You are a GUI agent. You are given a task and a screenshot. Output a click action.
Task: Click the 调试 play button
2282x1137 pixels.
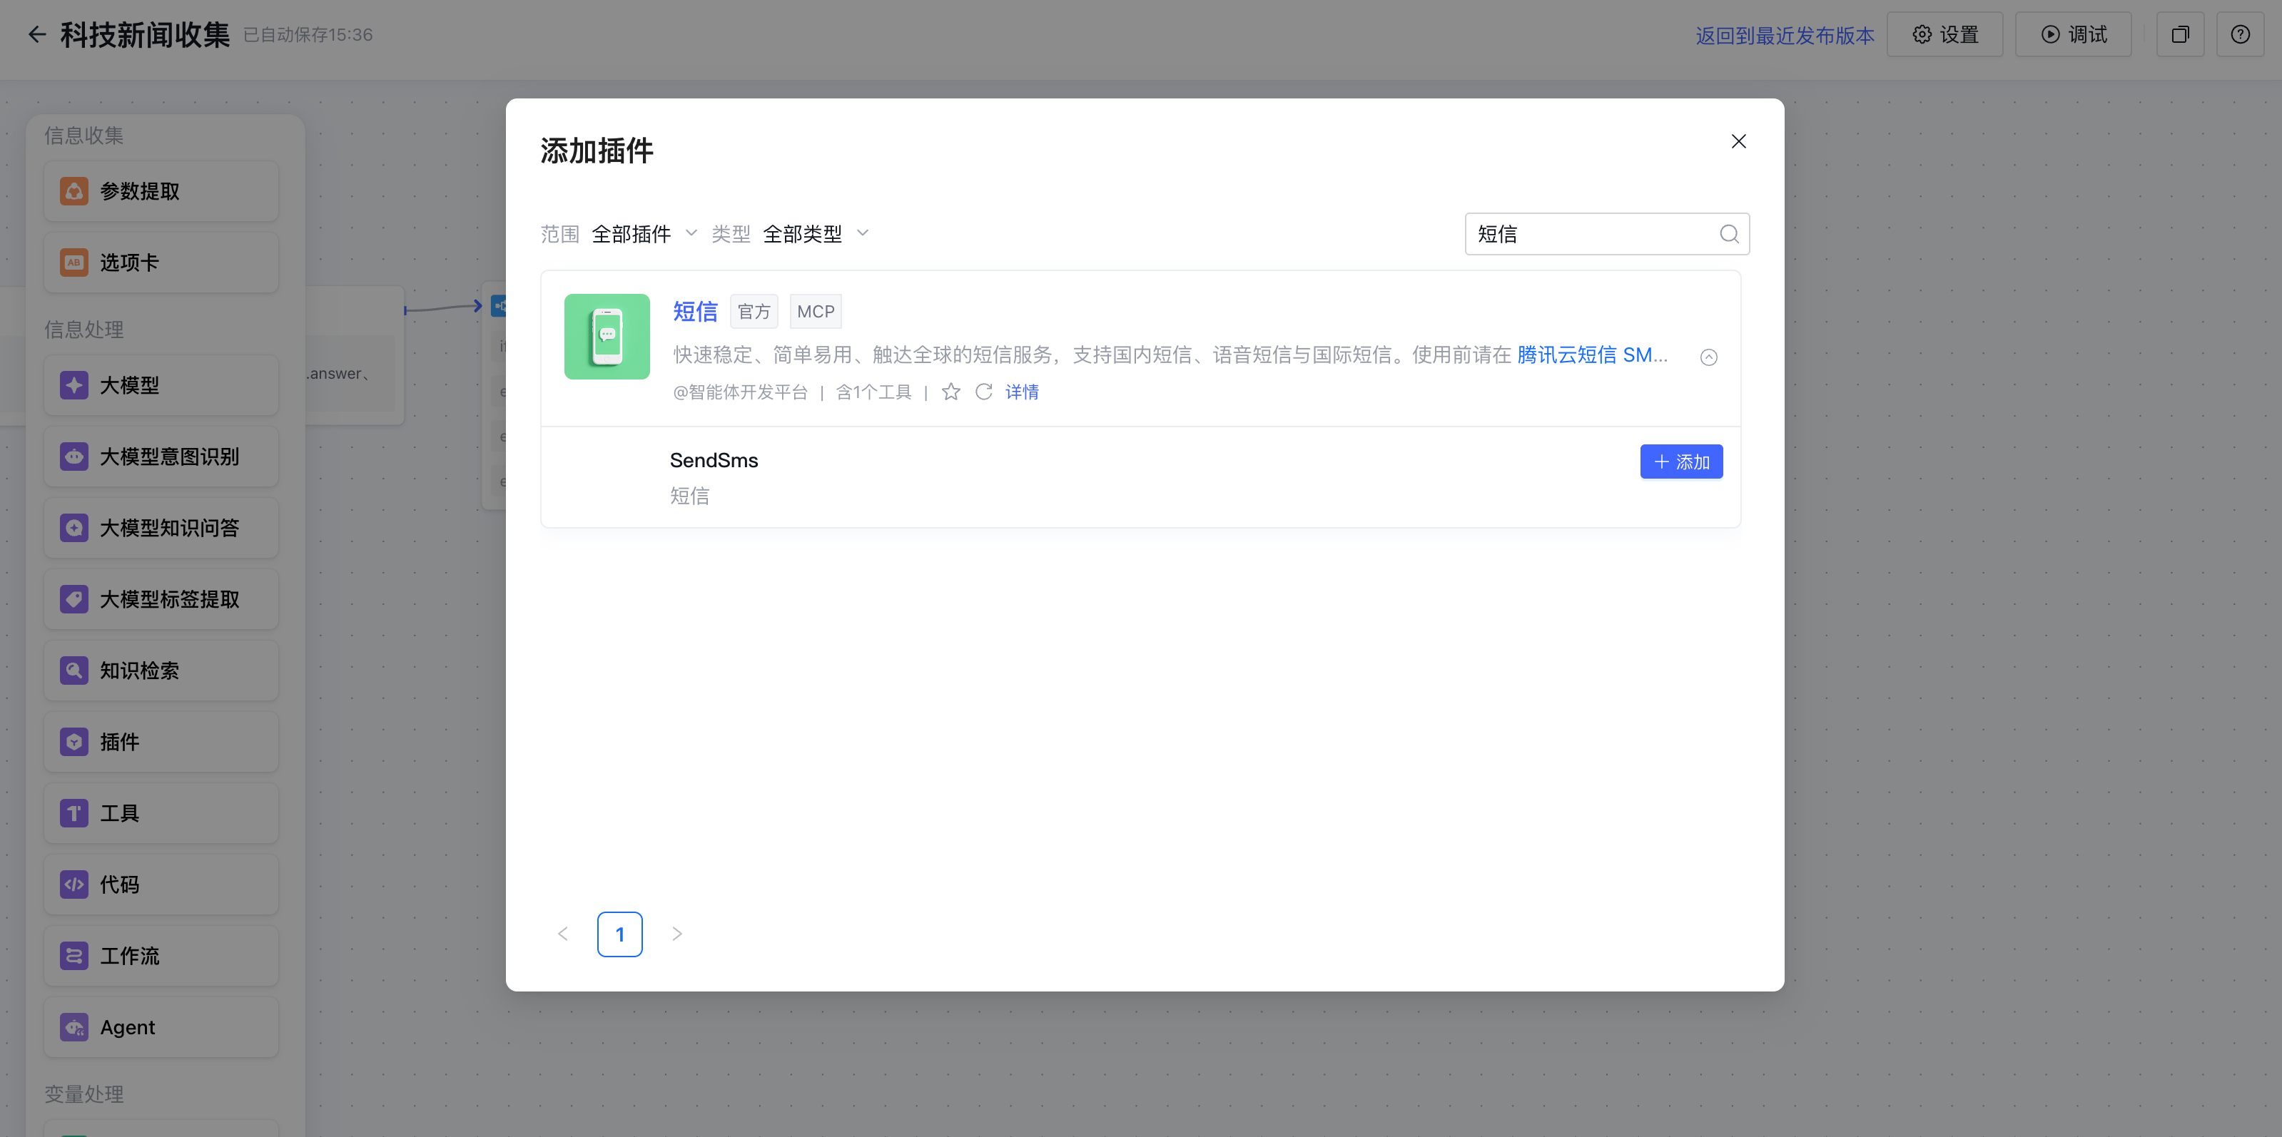tap(2073, 34)
